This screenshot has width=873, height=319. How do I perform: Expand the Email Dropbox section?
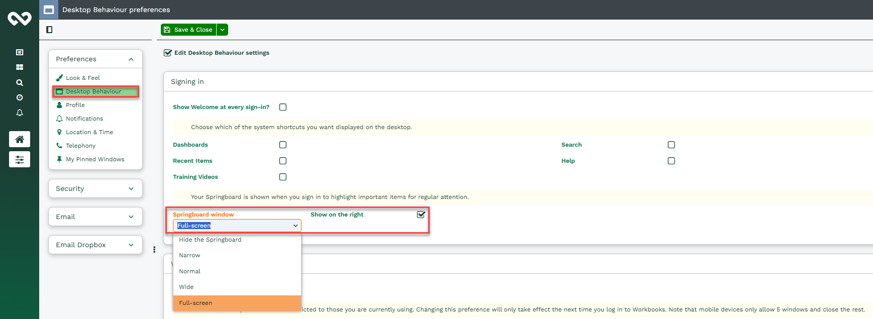(95, 245)
